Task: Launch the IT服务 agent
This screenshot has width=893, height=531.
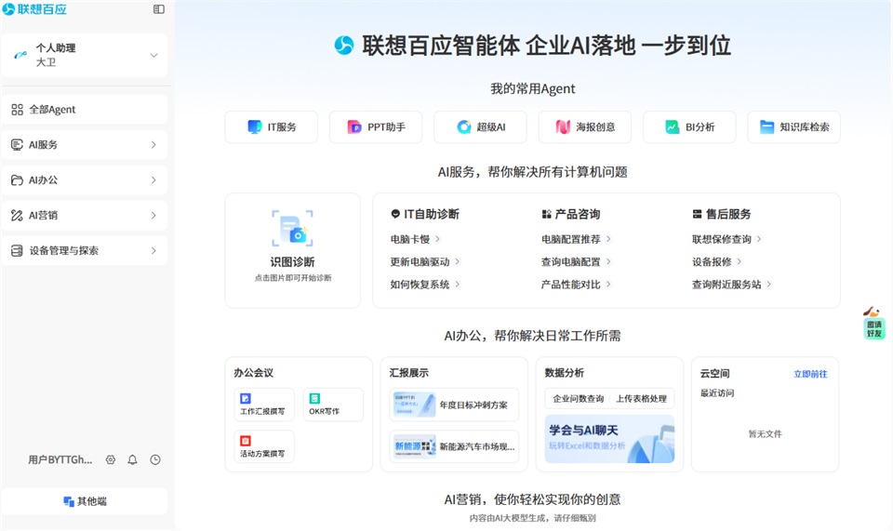Action: click(271, 126)
